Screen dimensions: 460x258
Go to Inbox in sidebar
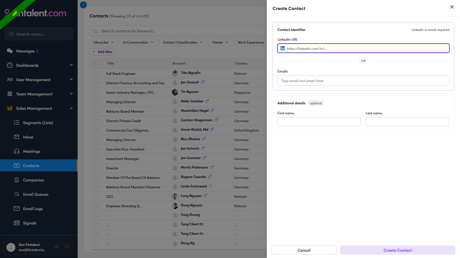click(x=28, y=137)
